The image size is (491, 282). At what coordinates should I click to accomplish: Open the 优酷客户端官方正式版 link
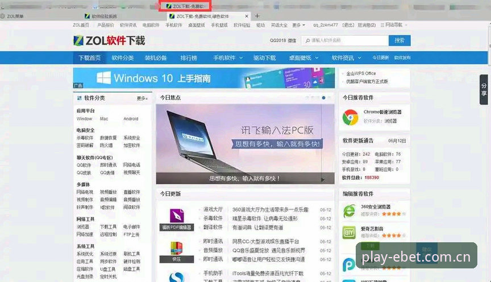pos(367,81)
